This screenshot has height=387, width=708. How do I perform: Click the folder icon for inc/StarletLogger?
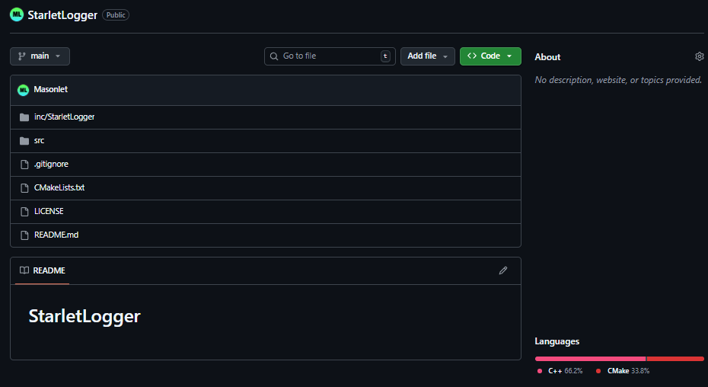pyautogui.click(x=24, y=117)
